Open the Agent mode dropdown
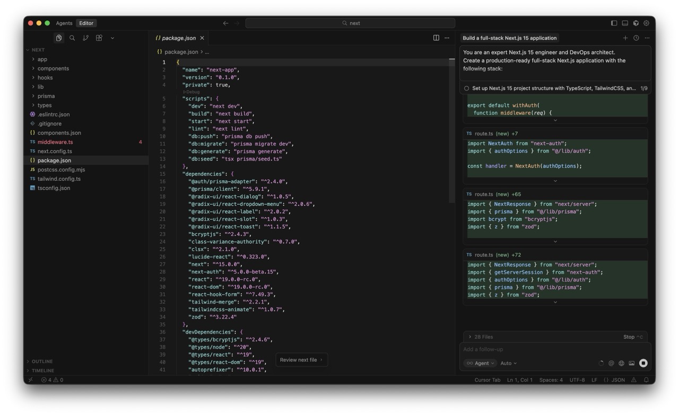Image resolution: width=679 pixels, height=415 pixels. (481, 363)
